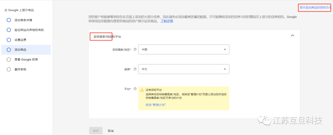333x135 pixels.
Task: Click the 添加商家详情 step circle icon
Action: click(x=9, y=20)
